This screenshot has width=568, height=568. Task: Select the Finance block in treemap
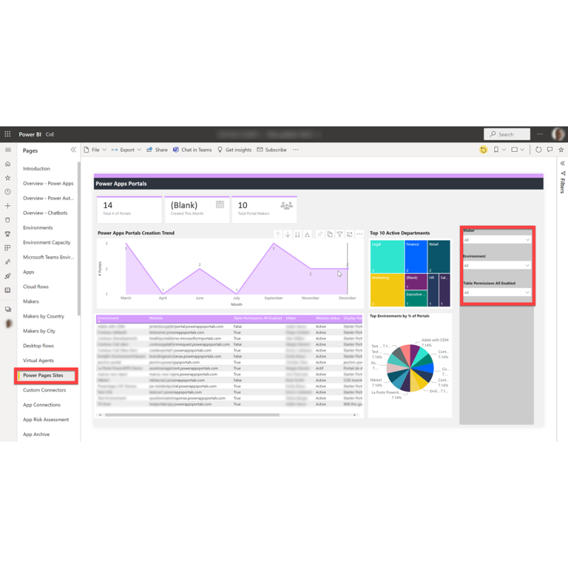(416, 256)
